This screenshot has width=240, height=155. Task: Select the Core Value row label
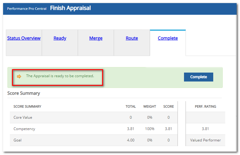[23, 117]
